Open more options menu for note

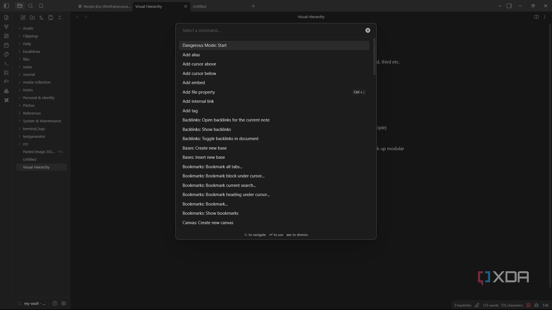545,17
